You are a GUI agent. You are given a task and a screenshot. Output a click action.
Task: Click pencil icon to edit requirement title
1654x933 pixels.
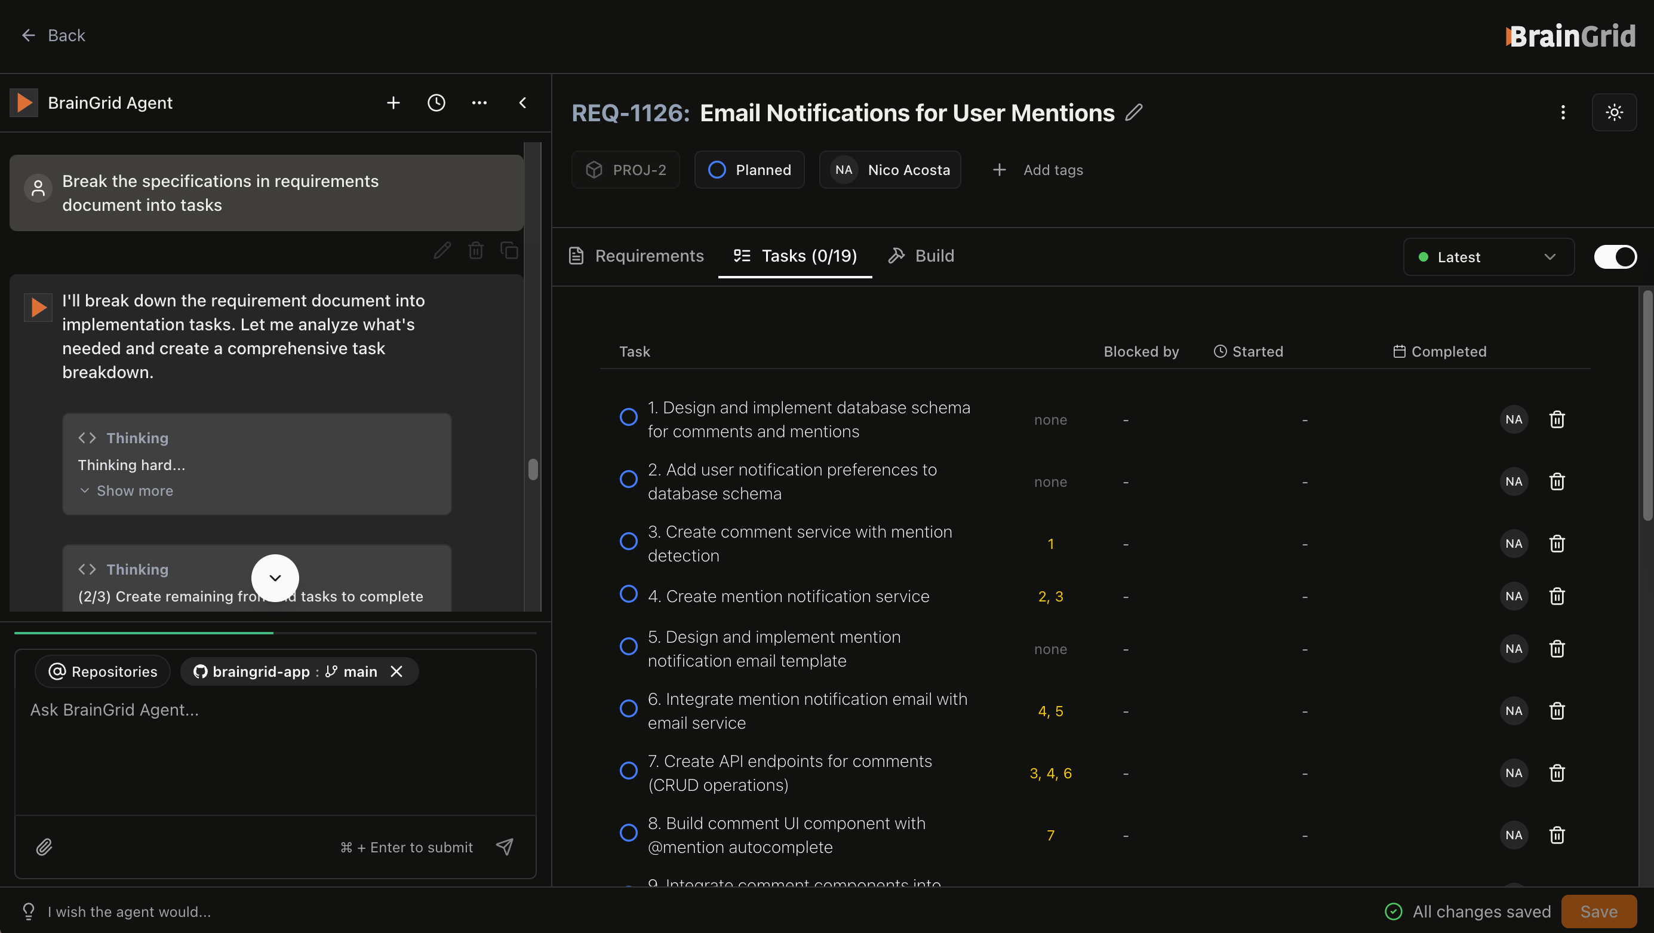[1134, 112]
